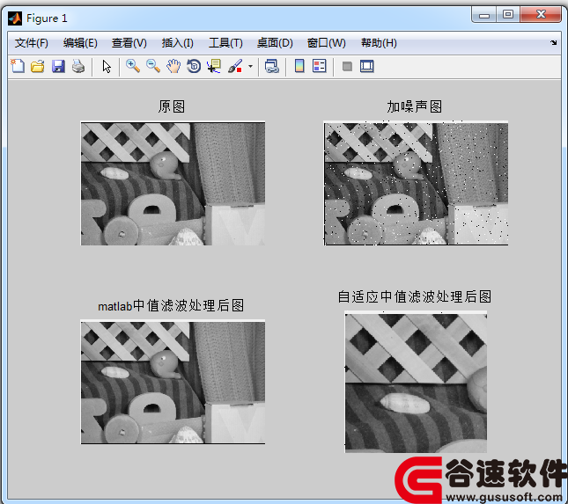Viewport: 568px width, 504px height.
Task: Click the 自适应中值滤波处理后图 image
Action: pos(416,382)
